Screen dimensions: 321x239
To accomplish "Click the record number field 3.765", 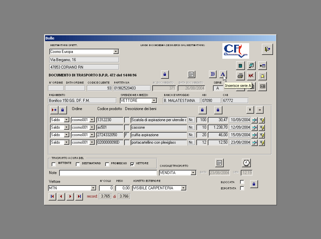I will [x=105, y=196].
